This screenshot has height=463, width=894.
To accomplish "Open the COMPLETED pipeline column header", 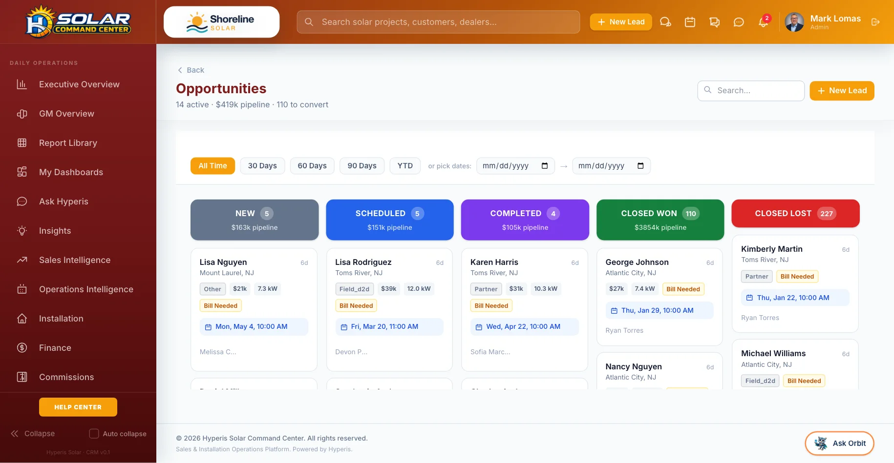I will click(x=525, y=220).
